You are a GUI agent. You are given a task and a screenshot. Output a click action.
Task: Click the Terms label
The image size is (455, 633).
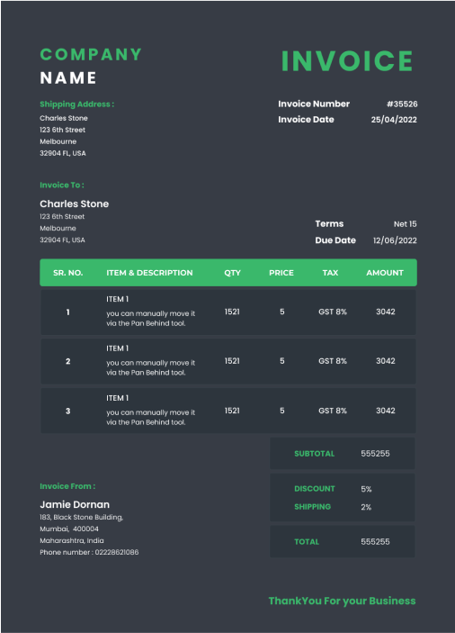tap(329, 223)
